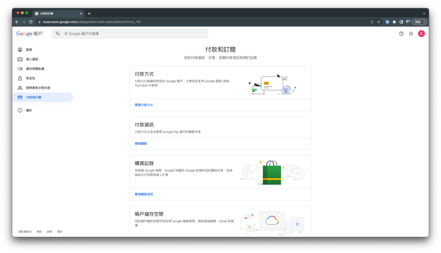Click the green shopping bag illustration
The width and height of the screenshot is (441, 253).
tap(272, 173)
